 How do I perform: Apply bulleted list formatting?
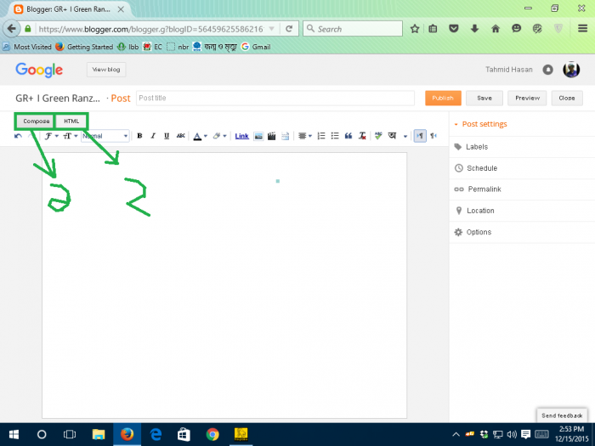pyautogui.click(x=335, y=136)
